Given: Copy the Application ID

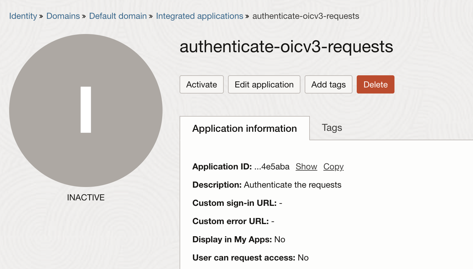Looking at the screenshot, I should [x=333, y=167].
